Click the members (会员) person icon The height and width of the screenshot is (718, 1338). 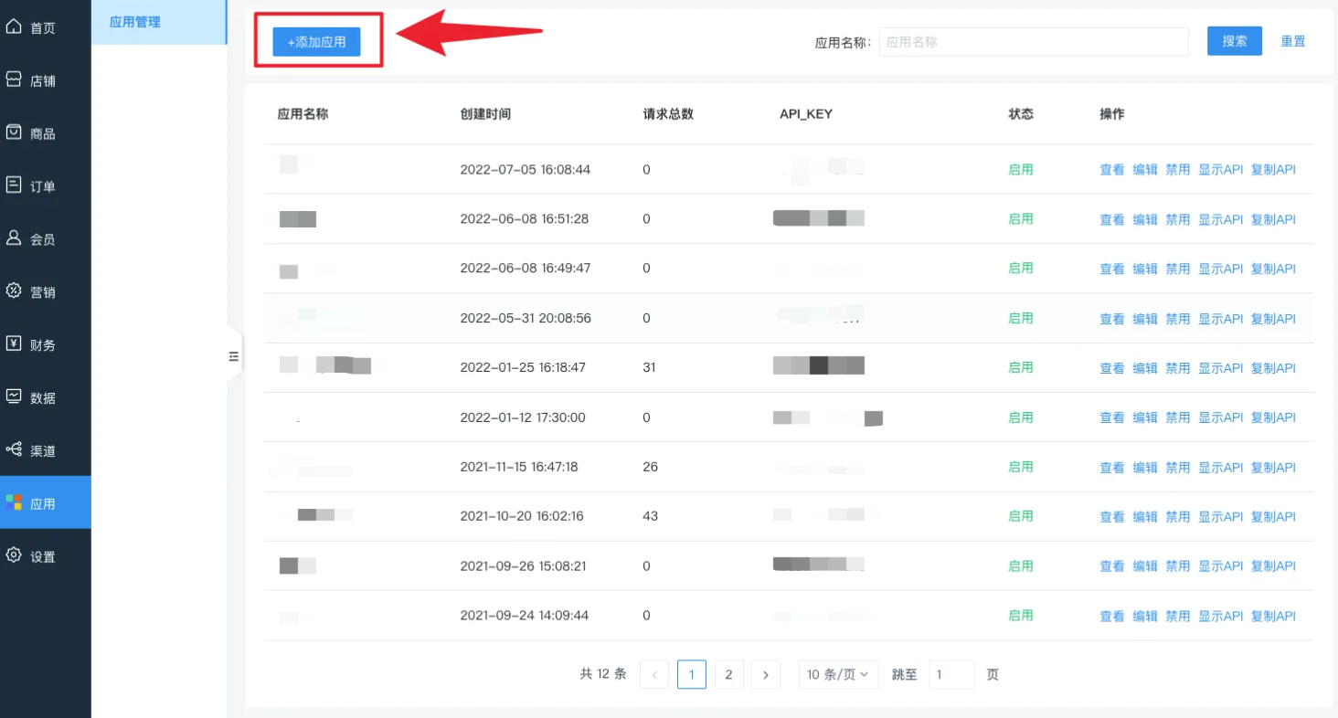coord(14,238)
